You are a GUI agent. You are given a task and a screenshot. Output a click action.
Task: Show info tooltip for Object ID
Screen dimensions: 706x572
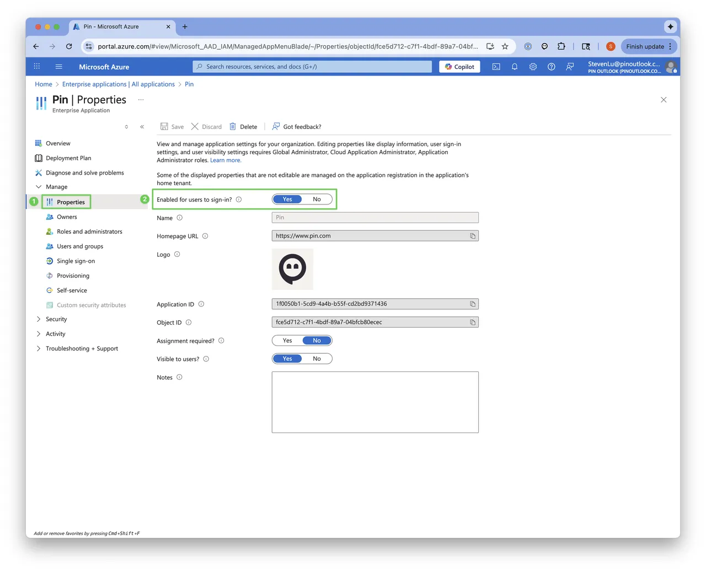pyautogui.click(x=189, y=322)
